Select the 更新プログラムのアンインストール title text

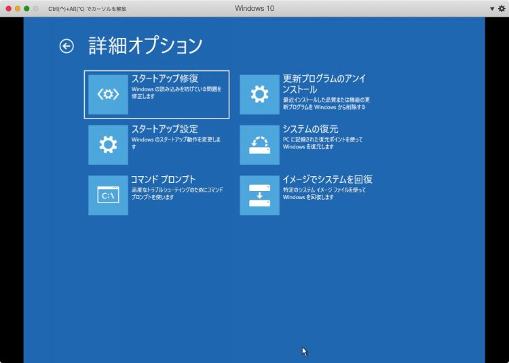(x=324, y=84)
